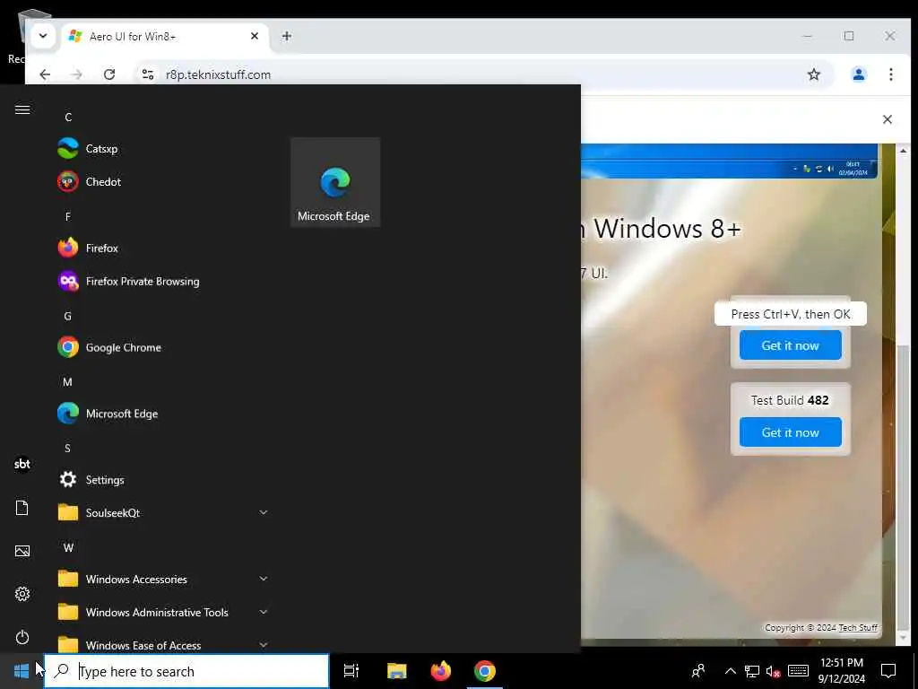Click the Chrome address bar URL
Image resolution: width=918 pixels, height=689 pixels.
click(x=218, y=74)
